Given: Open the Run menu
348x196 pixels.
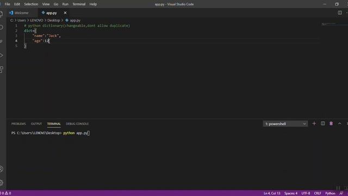Looking at the screenshot, I should click(x=65, y=4).
